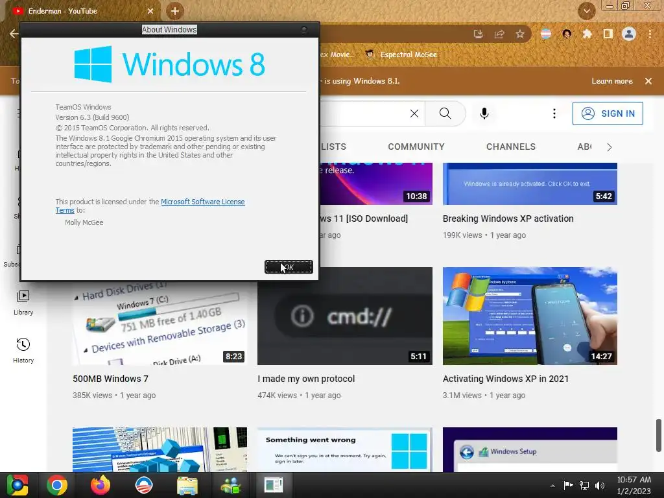Open the Espectral McGee bookmark

(x=401, y=54)
